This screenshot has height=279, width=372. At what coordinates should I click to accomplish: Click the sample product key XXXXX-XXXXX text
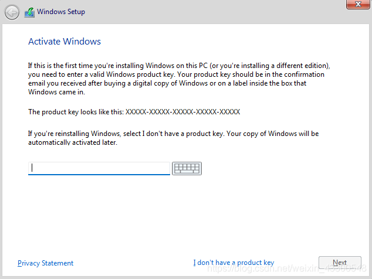point(182,112)
